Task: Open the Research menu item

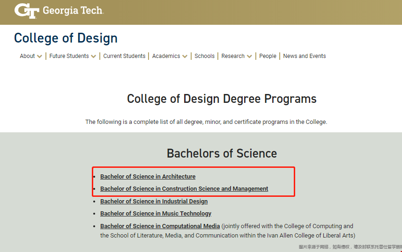Action: tap(233, 56)
